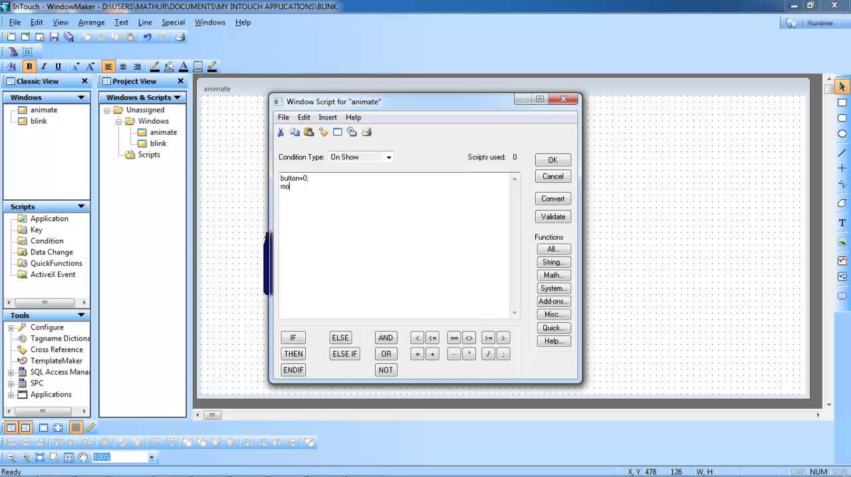Open Special menu in main menu bar
Screen dimensions: 851x477
[x=173, y=22]
